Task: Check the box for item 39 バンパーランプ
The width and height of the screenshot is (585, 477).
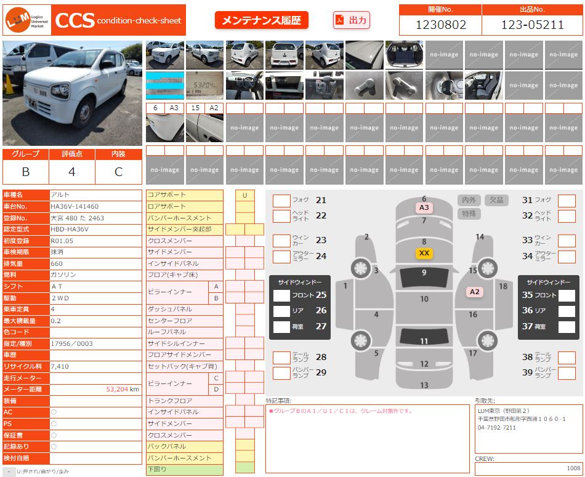Action: coord(567,372)
